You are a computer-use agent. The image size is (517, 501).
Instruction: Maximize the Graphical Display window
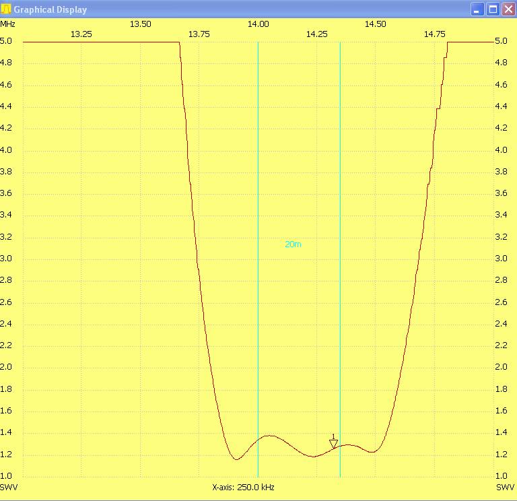pos(492,9)
